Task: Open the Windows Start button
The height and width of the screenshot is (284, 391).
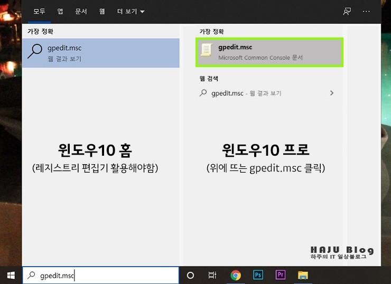Action: 11,275
